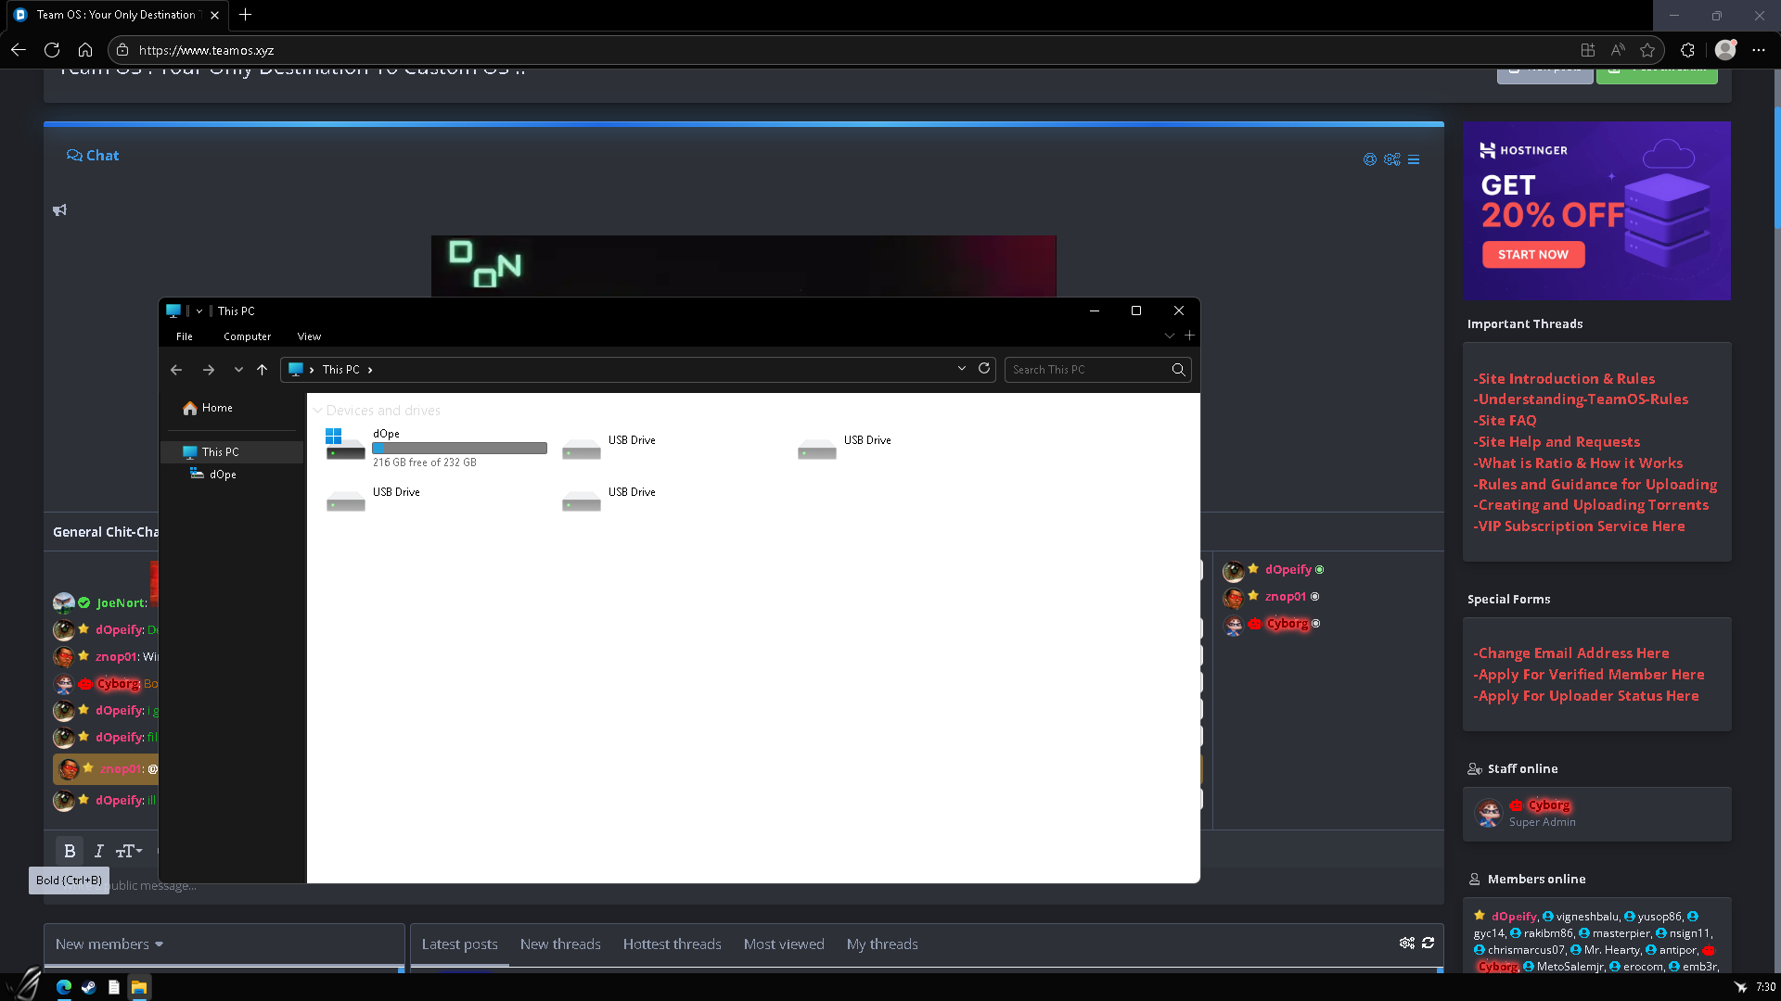Open the explorer address bar history dropdown
Screen dimensions: 1781x1001
click(x=962, y=369)
